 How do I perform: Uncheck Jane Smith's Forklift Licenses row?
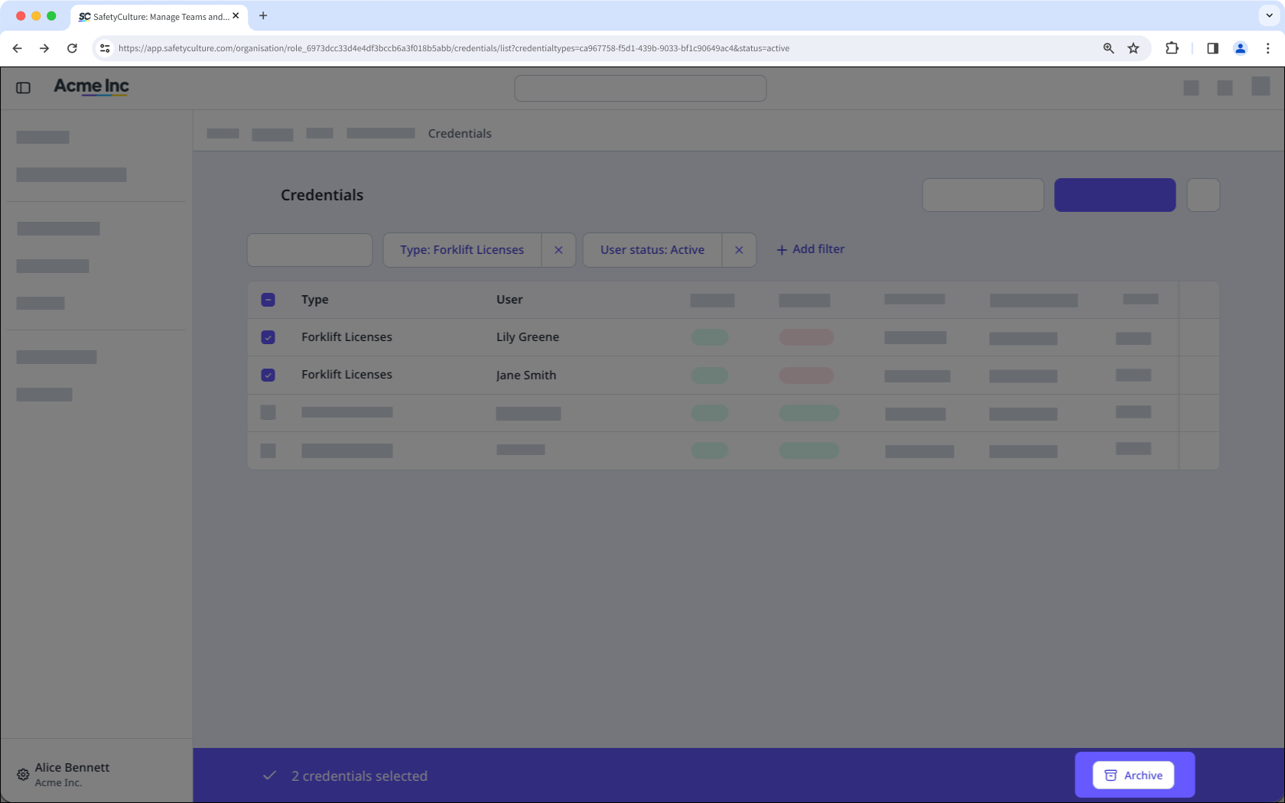(x=268, y=375)
